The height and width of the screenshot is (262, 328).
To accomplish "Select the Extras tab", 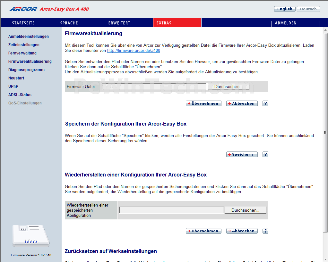I will [177, 23].
